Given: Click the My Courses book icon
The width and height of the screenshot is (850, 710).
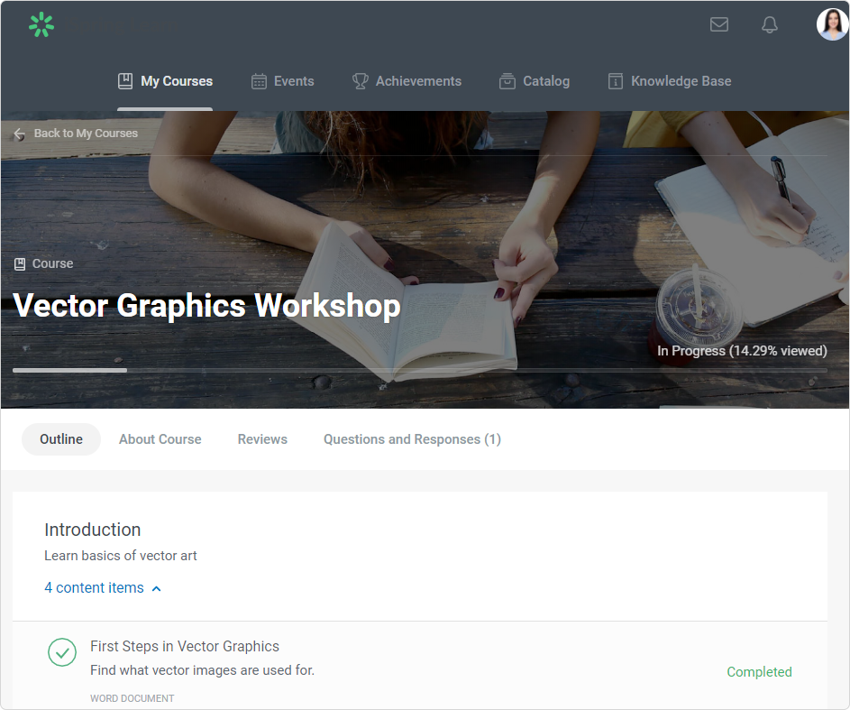Looking at the screenshot, I should (x=125, y=81).
